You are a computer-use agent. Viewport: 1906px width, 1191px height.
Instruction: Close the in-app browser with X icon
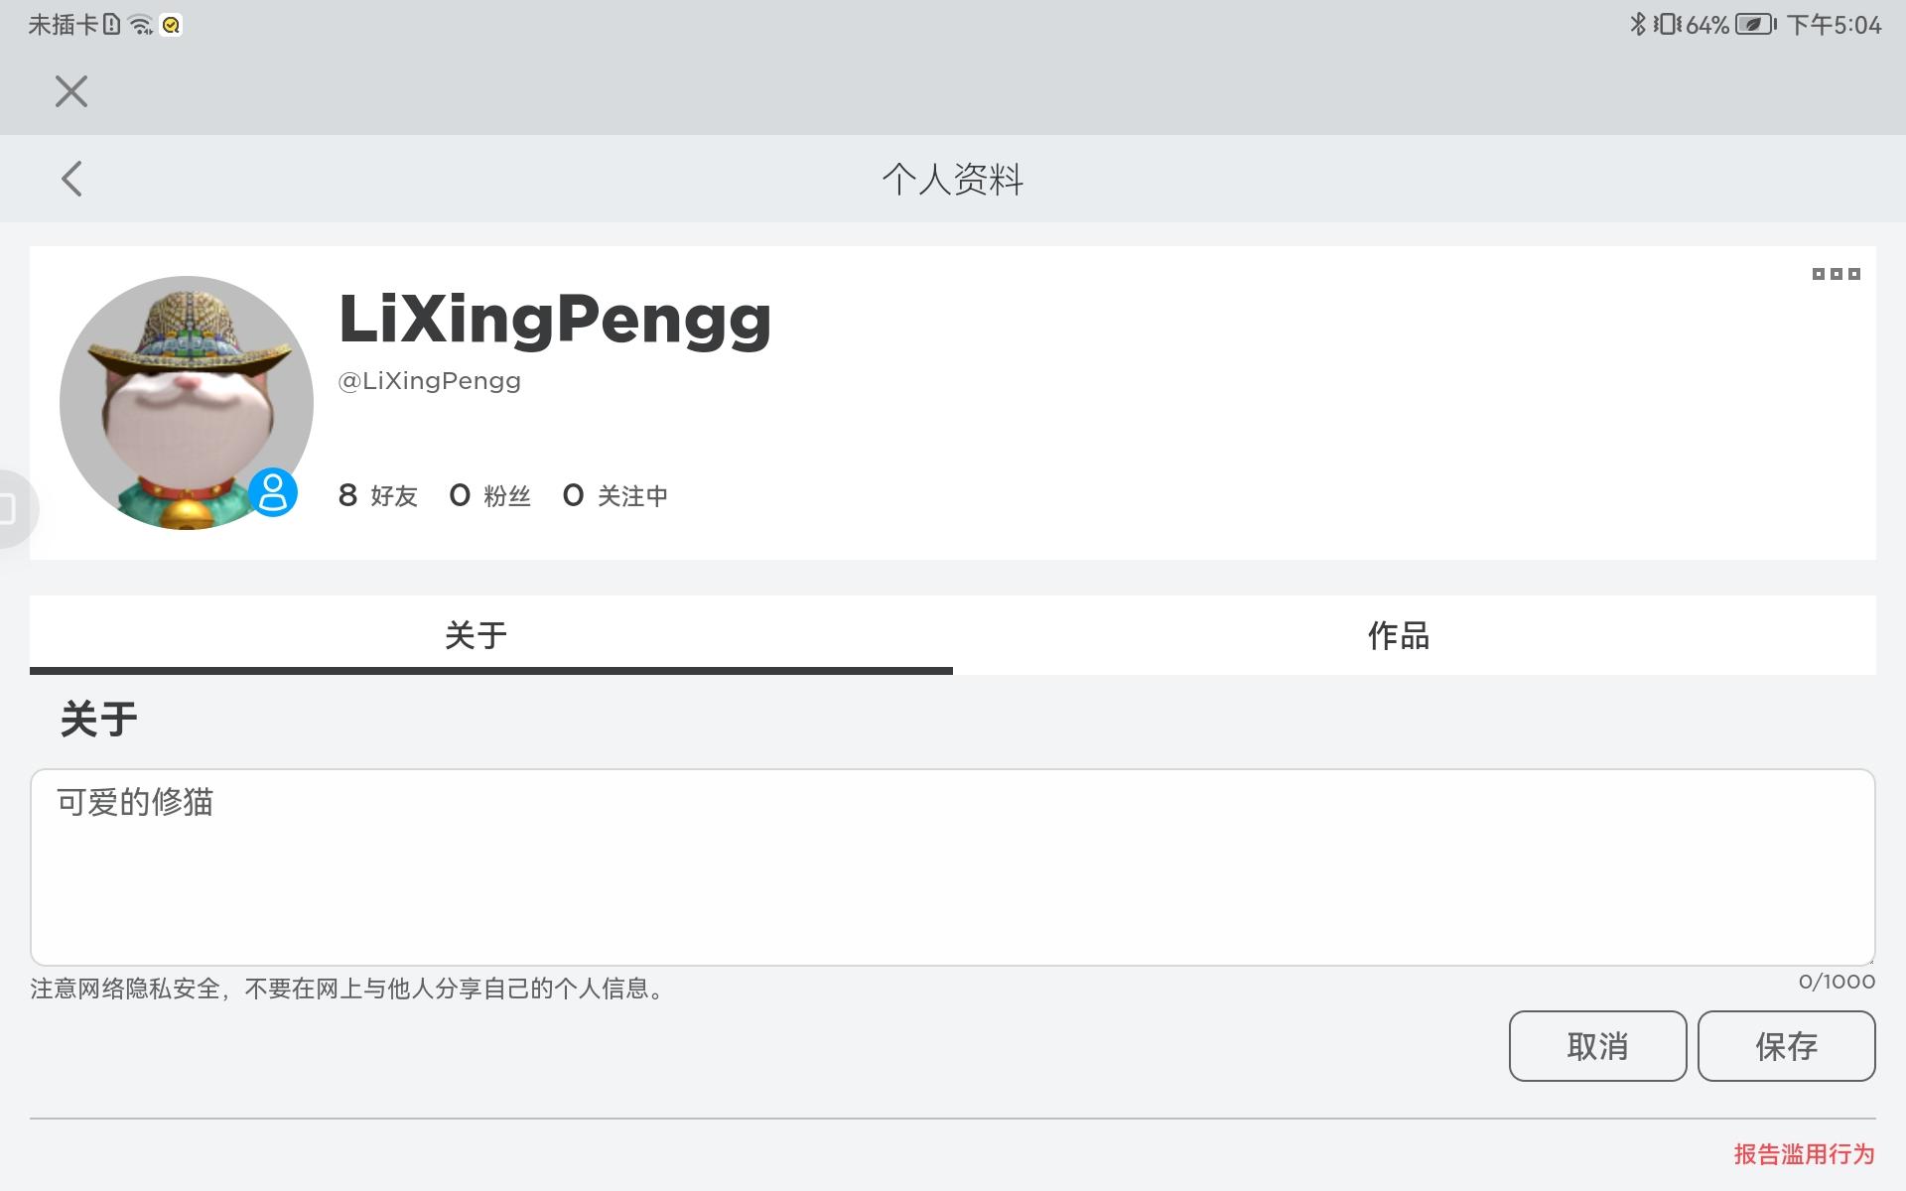point(71,91)
